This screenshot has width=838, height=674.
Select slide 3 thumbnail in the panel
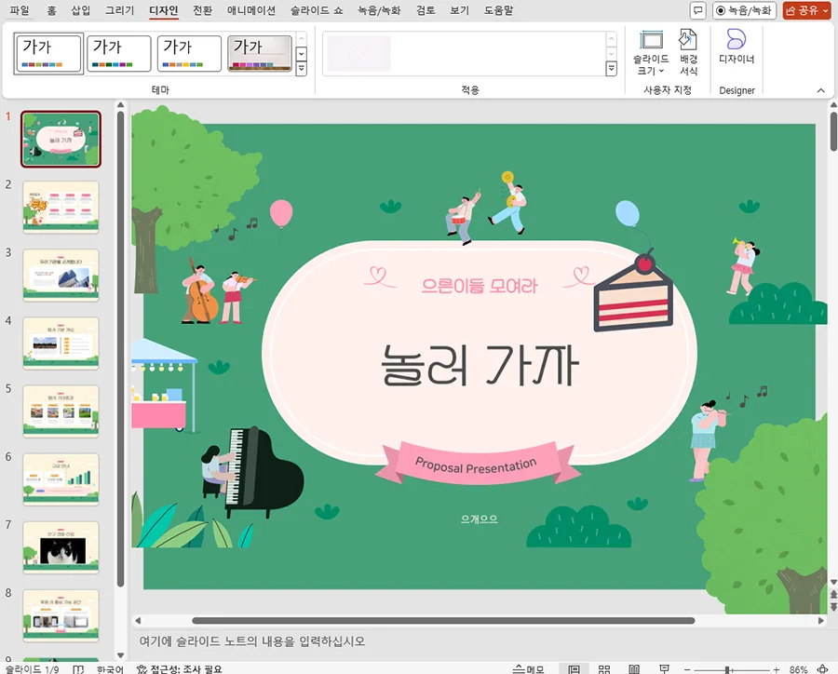[x=61, y=276]
